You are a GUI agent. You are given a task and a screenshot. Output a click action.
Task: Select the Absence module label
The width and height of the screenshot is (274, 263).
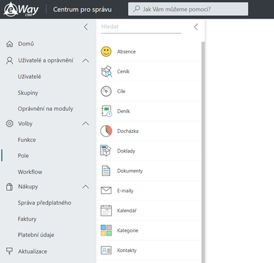(126, 51)
